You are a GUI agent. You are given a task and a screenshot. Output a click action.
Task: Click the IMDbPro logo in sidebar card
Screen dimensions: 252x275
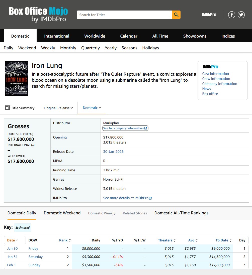click(x=210, y=67)
